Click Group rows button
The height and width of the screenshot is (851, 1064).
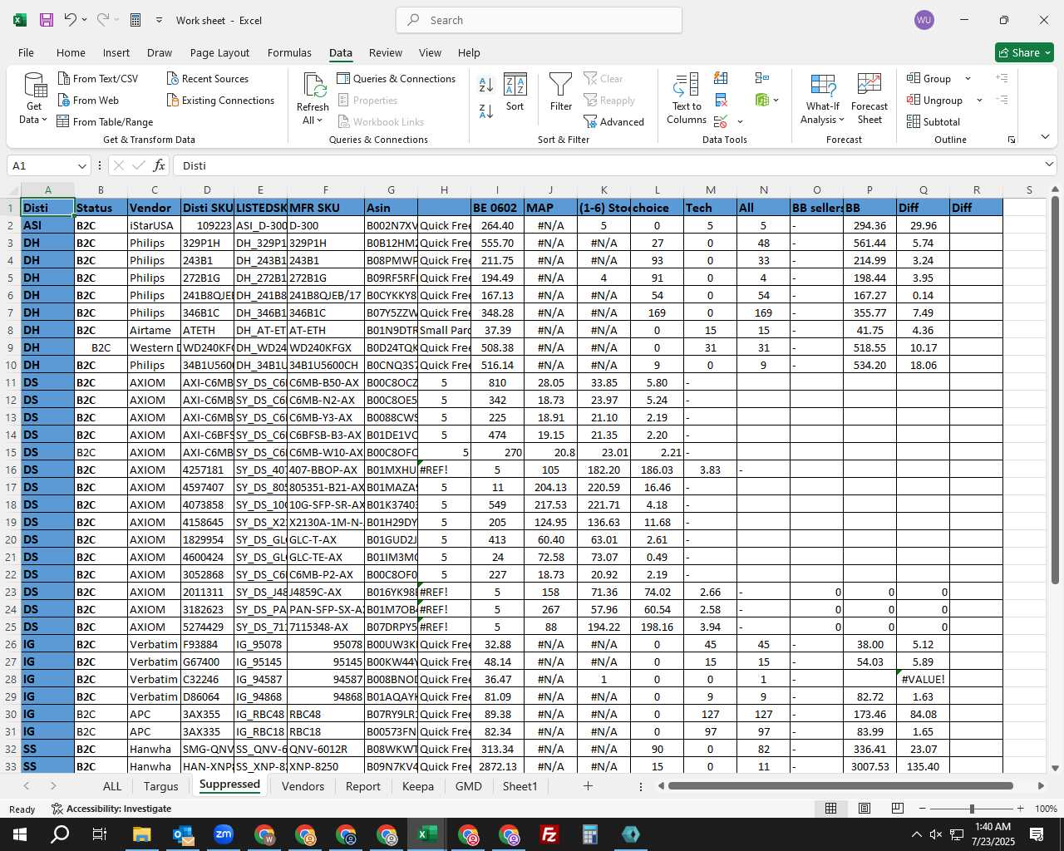[x=929, y=78]
